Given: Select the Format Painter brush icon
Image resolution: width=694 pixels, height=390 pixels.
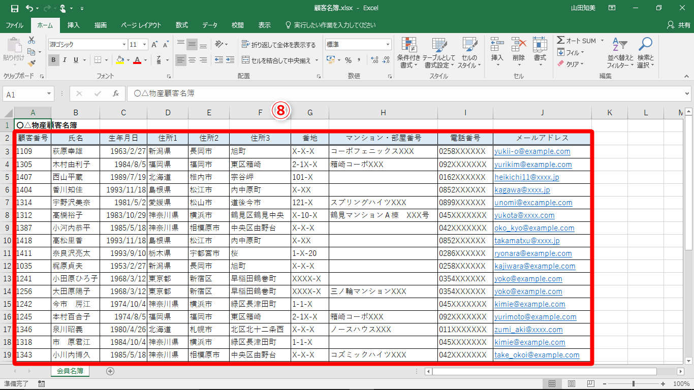Looking at the screenshot, I should tap(31, 63).
